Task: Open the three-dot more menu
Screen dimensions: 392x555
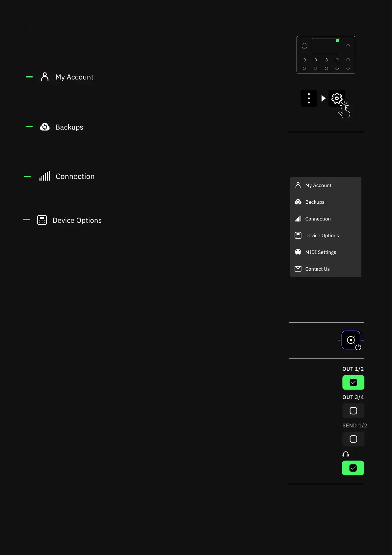Action: click(x=309, y=98)
